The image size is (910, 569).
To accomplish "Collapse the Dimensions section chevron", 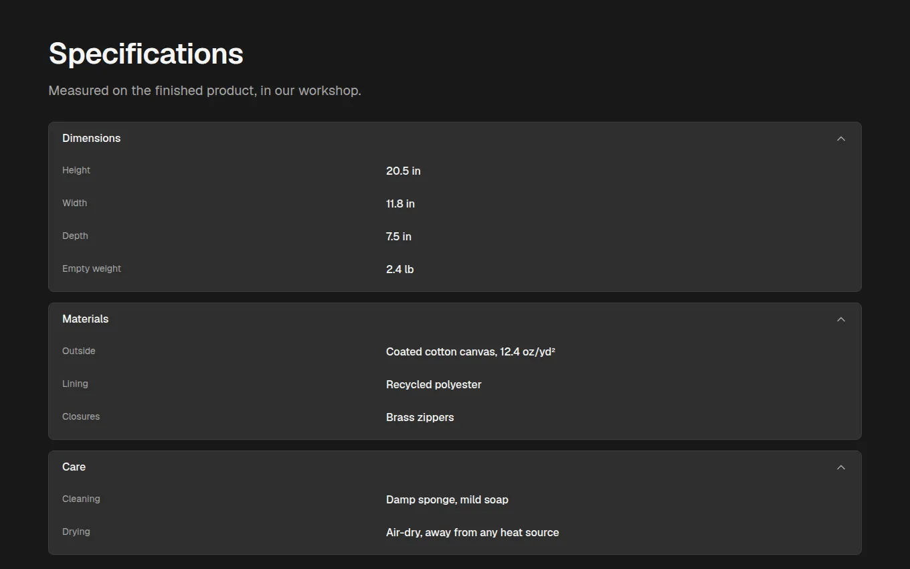I will (841, 139).
